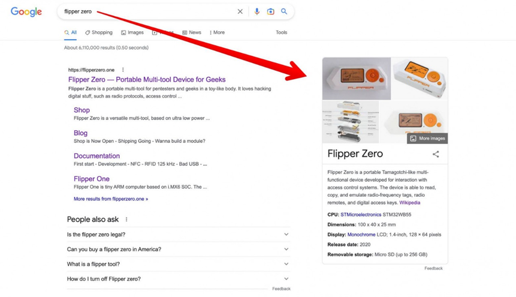Click the Wikipedia link in knowledge panel
This screenshot has width=516, height=297.
click(x=409, y=203)
